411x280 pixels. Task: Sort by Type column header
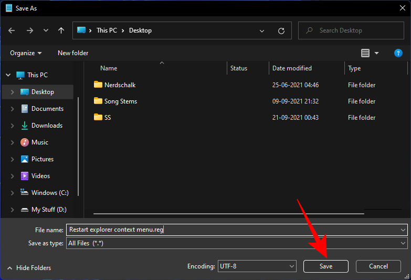[354, 68]
